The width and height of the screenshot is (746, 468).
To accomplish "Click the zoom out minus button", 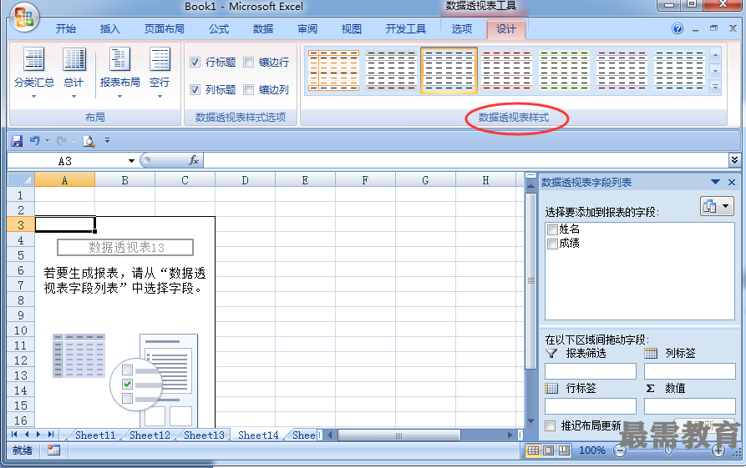I will 620,450.
